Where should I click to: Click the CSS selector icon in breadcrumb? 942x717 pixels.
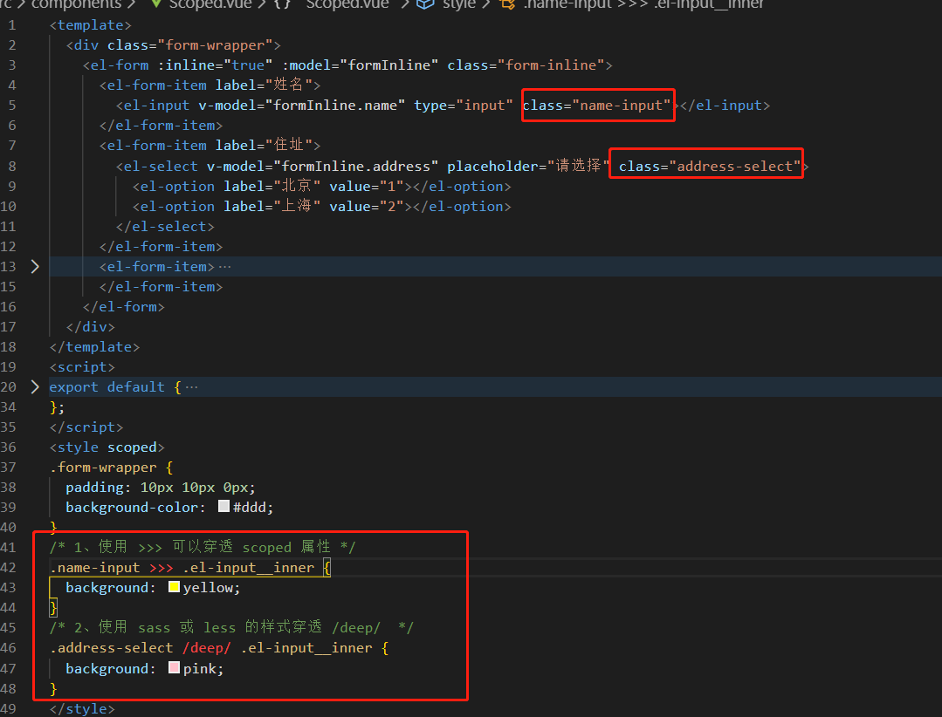(x=507, y=4)
